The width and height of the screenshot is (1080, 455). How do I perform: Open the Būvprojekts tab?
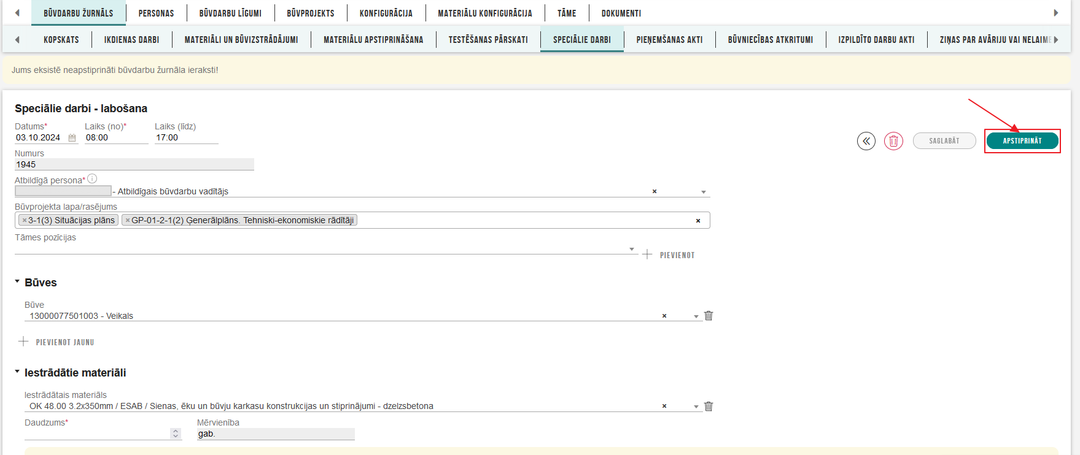pos(311,13)
